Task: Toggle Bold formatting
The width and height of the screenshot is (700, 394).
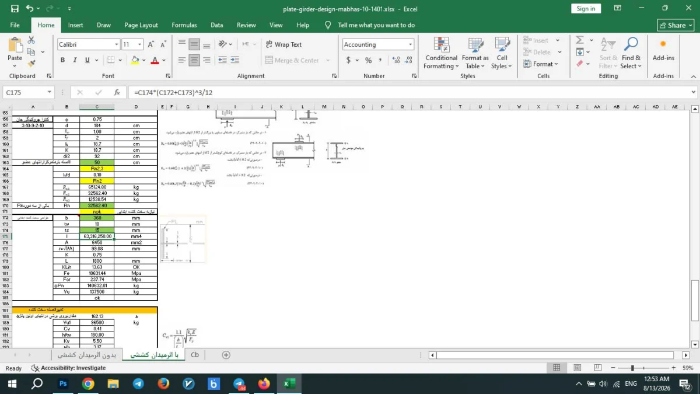Action: [x=62, y=60]
